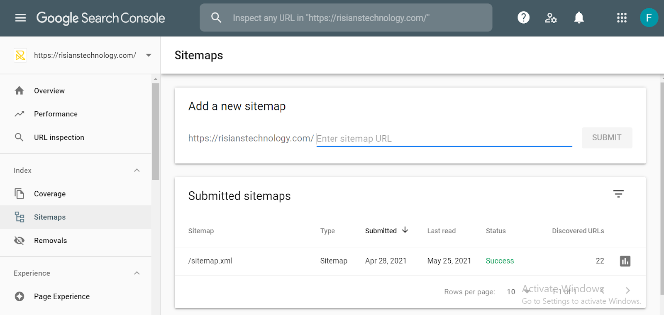Open the Help question mark icon
Image resolution: width=664 pixels, height=315 pixels.
[523, 17]
